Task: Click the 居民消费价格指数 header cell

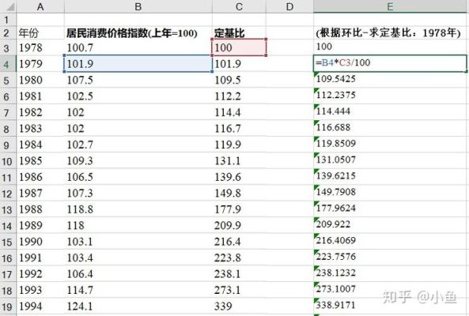Action: pos(138,33)
